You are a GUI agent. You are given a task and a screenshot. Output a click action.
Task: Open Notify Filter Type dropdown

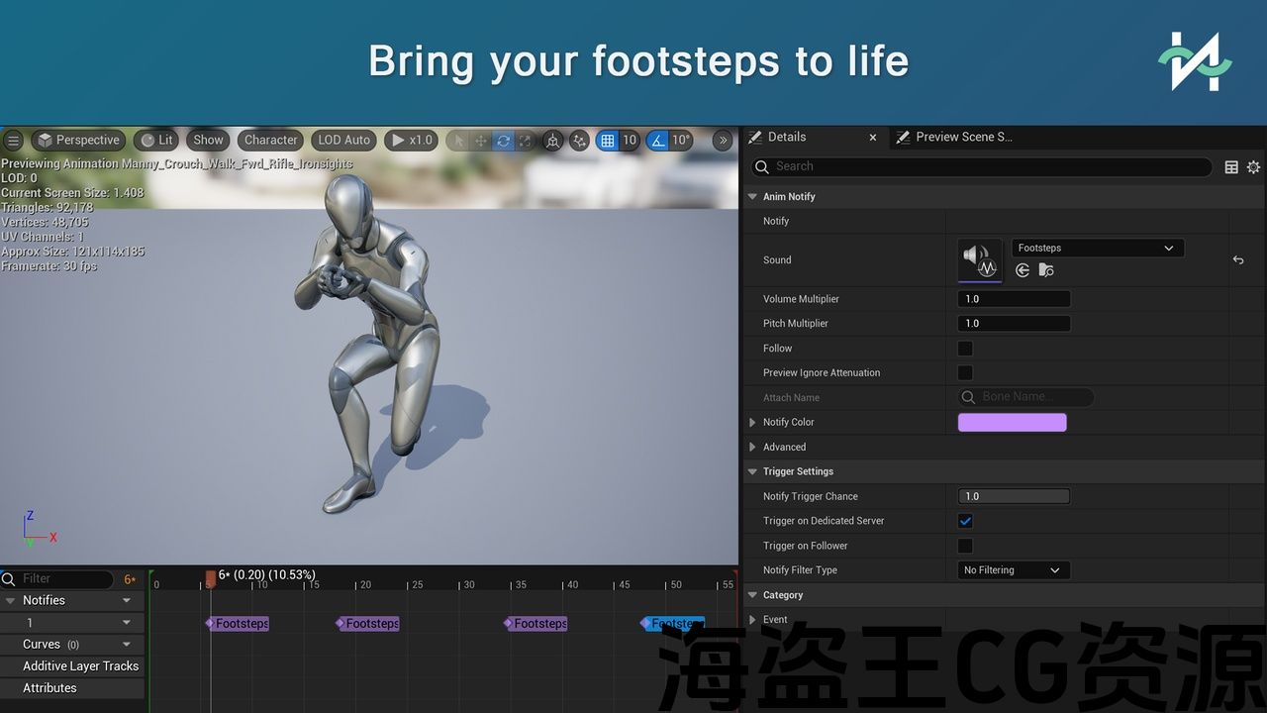(1013, 570)
